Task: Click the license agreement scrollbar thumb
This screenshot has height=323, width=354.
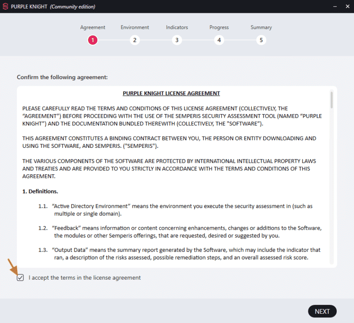Action: pyautogui.click(x=331, y=100)
